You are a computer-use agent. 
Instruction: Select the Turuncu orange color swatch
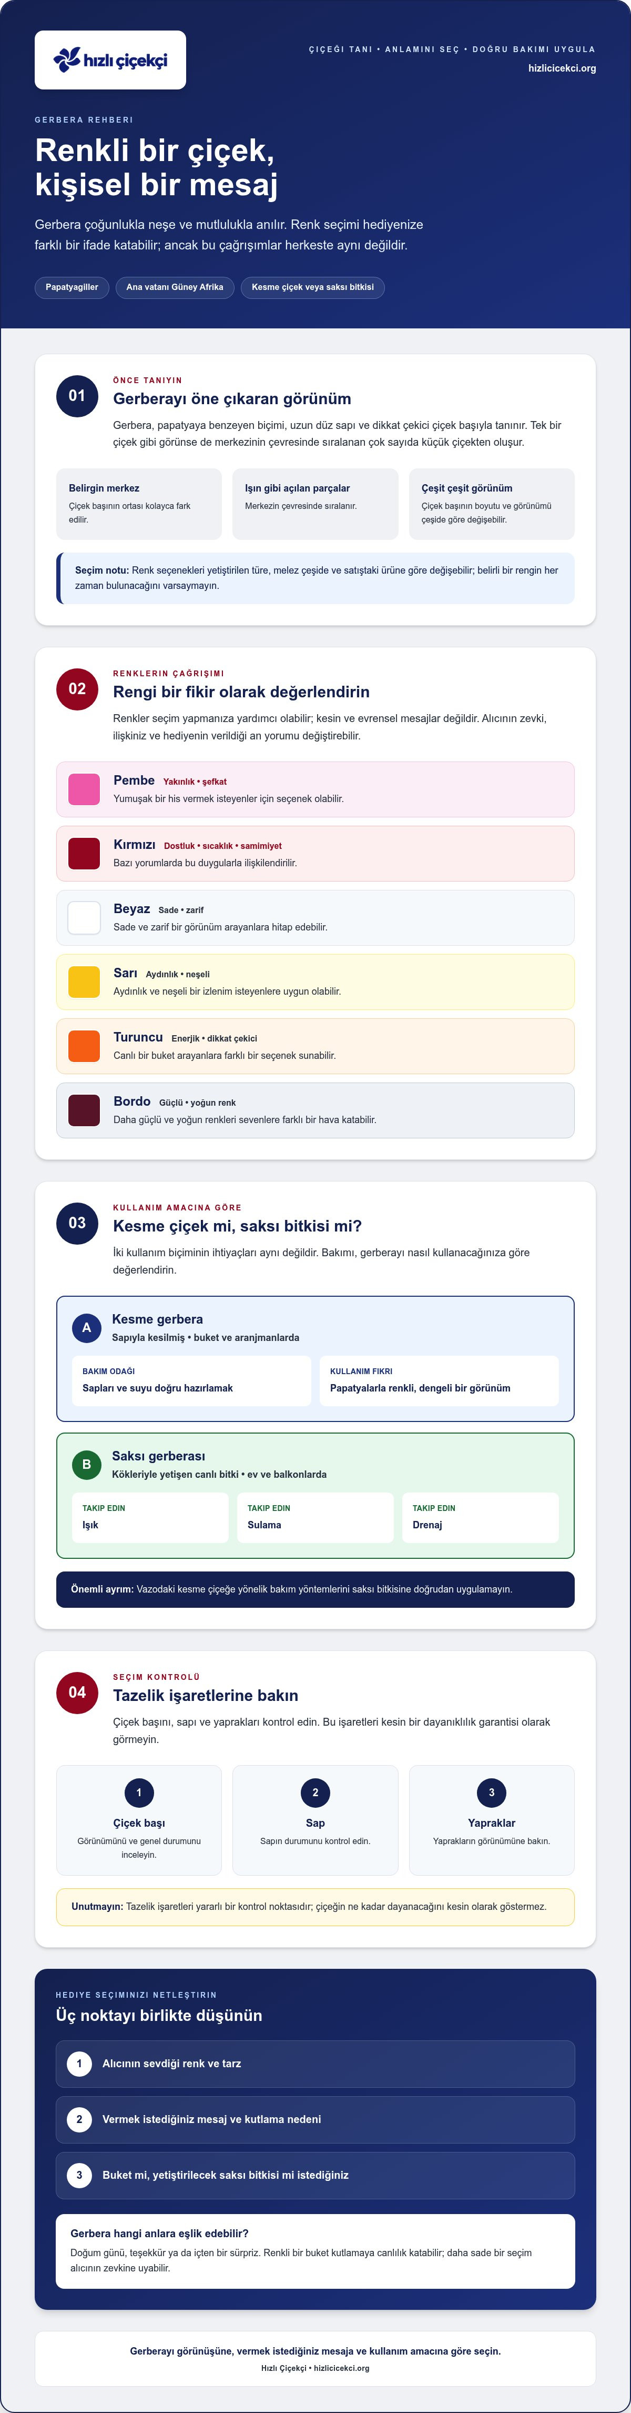point(84,1045)
